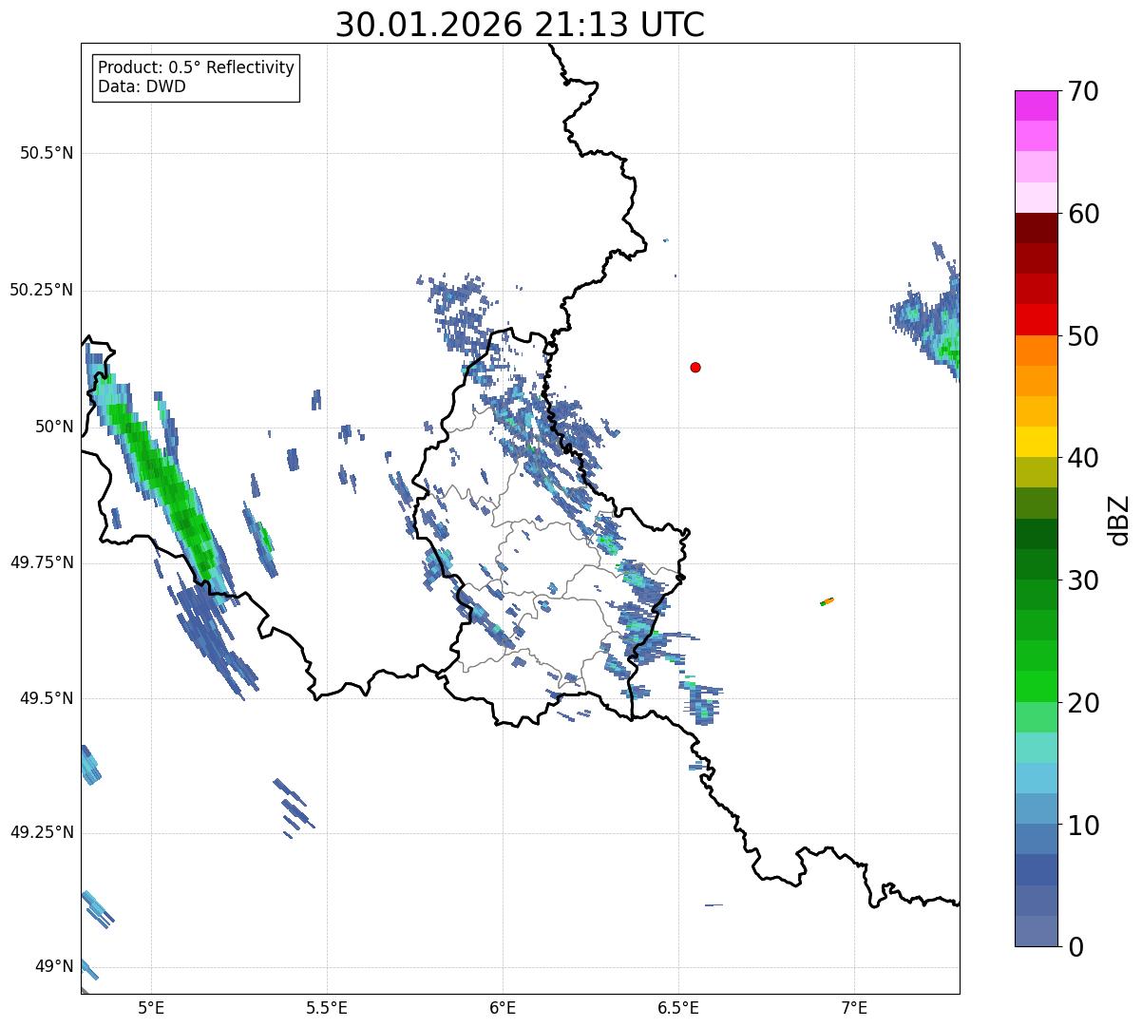Click the 6.5°E longitude label
The image size is (1142, 1027).
tap(678, 1007)
